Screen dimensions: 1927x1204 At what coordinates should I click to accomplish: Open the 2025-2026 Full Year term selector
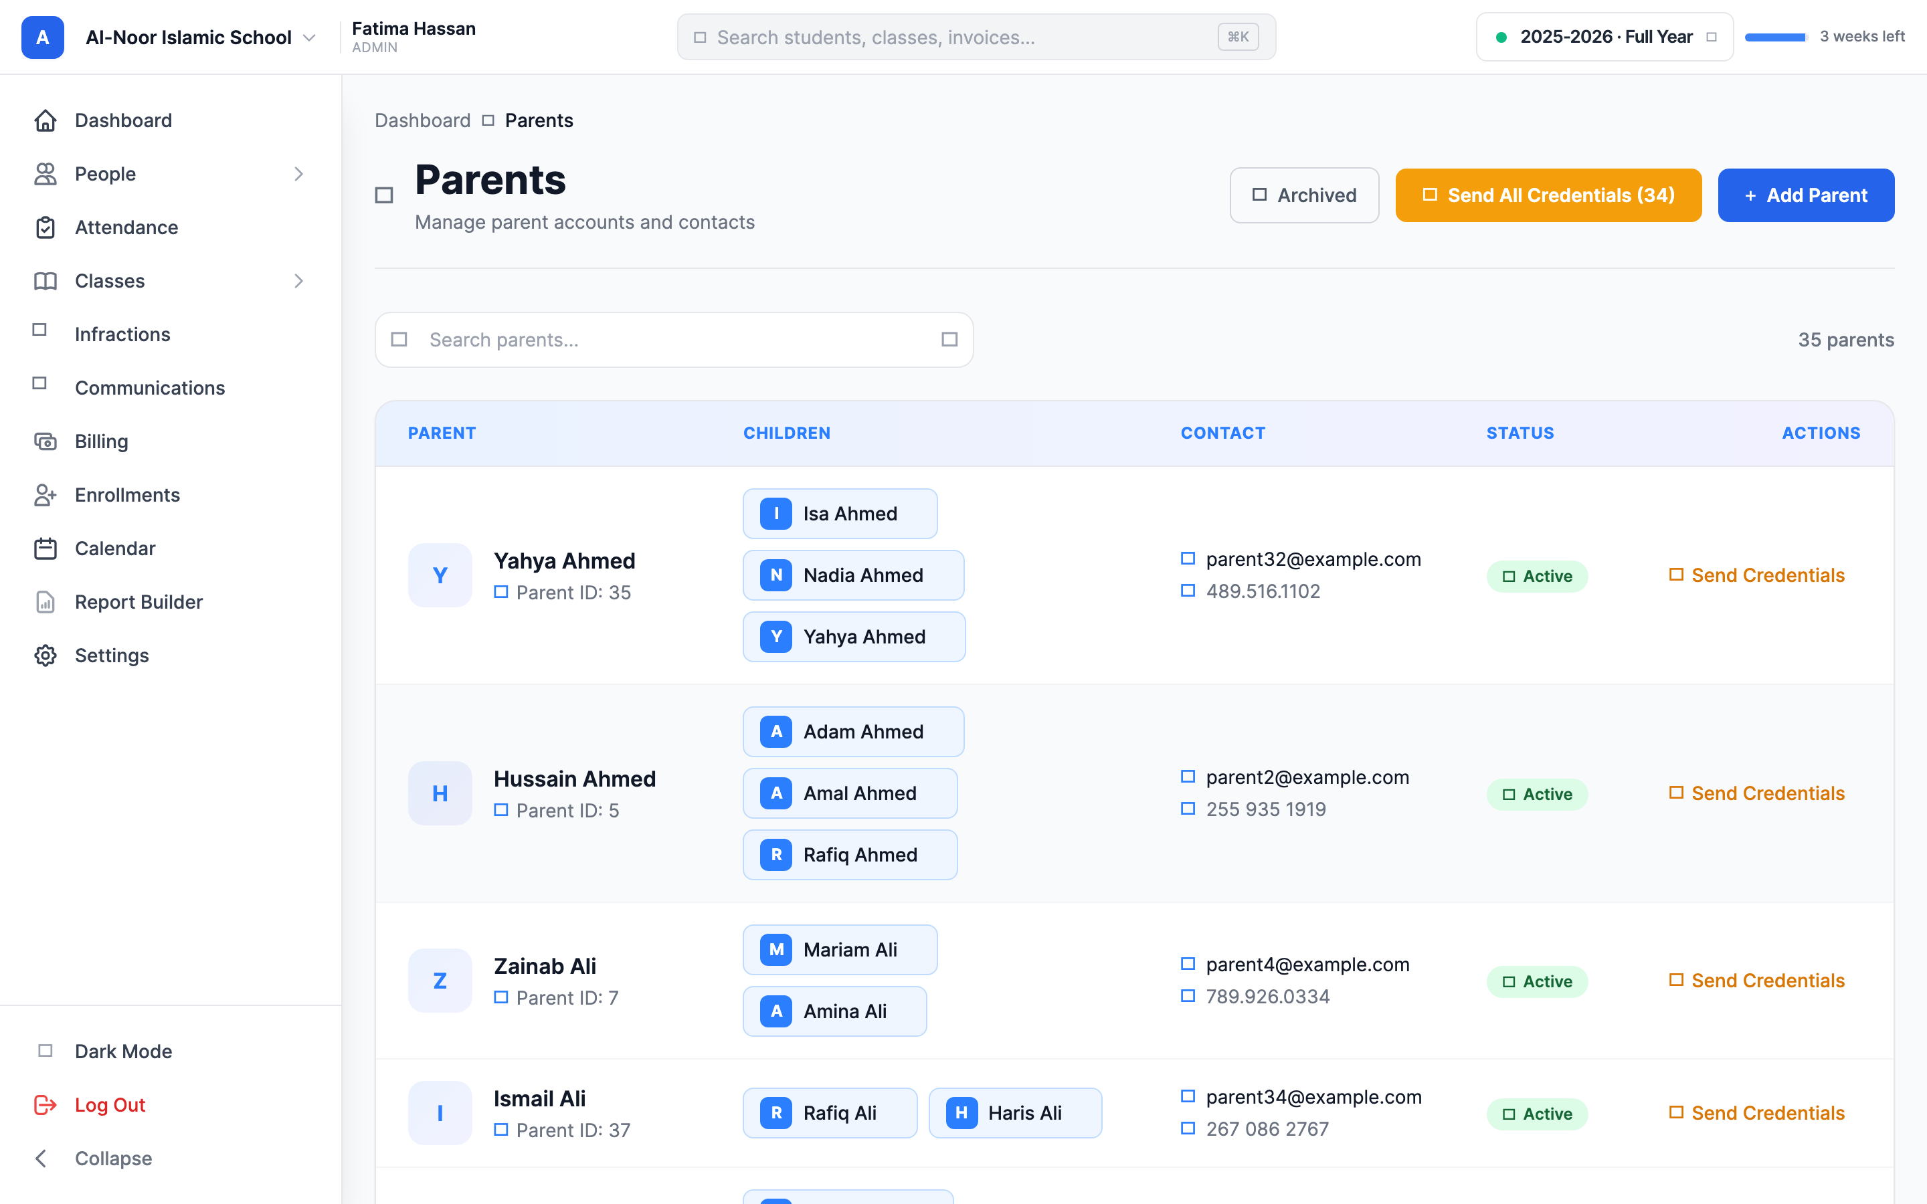tap(1604, 37)
